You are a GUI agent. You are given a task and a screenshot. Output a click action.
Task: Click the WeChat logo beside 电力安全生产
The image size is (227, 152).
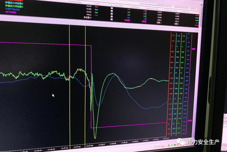(182, 142)
